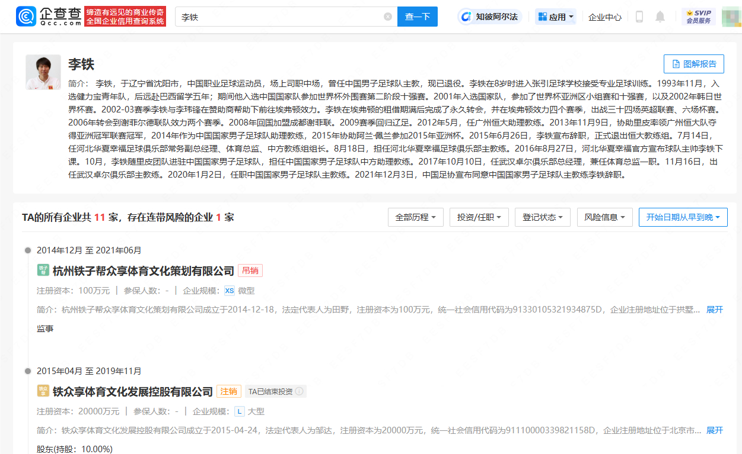Viewport: 742px width, 454px height.
Task: Click the 吊销 status tag
Action: tap(250, 271)
